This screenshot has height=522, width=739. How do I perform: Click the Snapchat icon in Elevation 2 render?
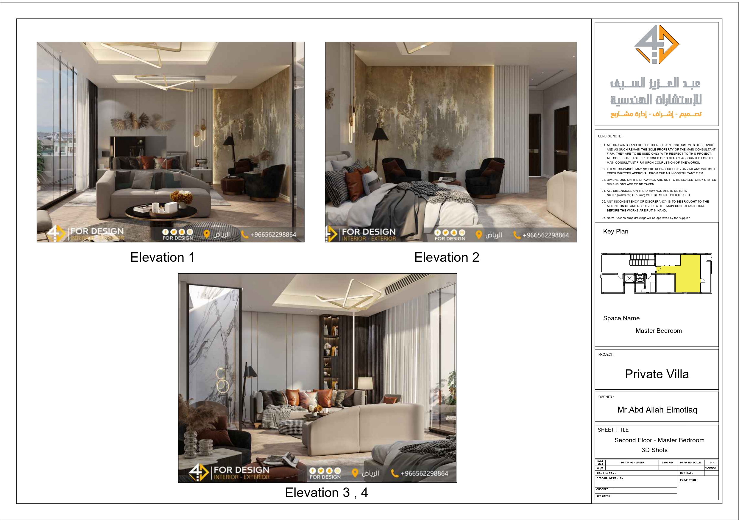coord(454,233)
